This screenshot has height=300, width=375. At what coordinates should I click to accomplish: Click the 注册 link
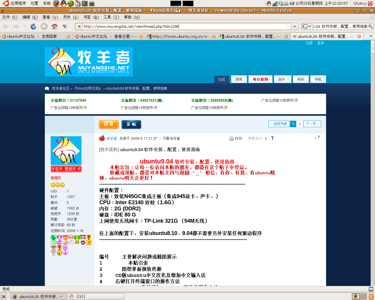click(309, 43)
